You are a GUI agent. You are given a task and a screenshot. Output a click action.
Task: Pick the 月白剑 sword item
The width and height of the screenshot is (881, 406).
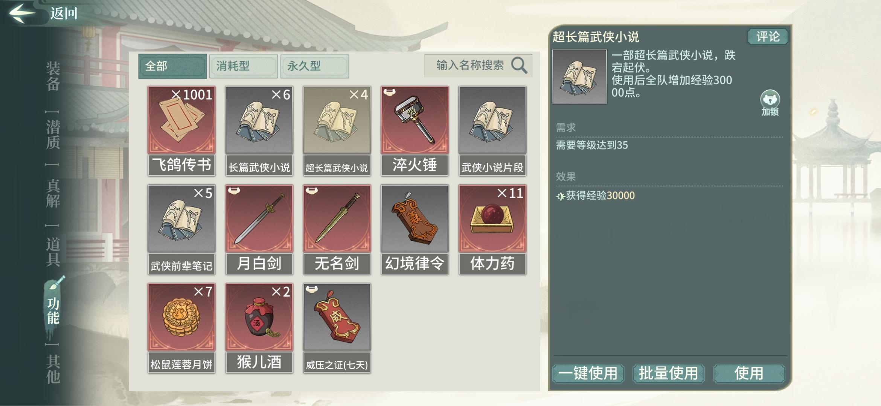coord(259,229)
